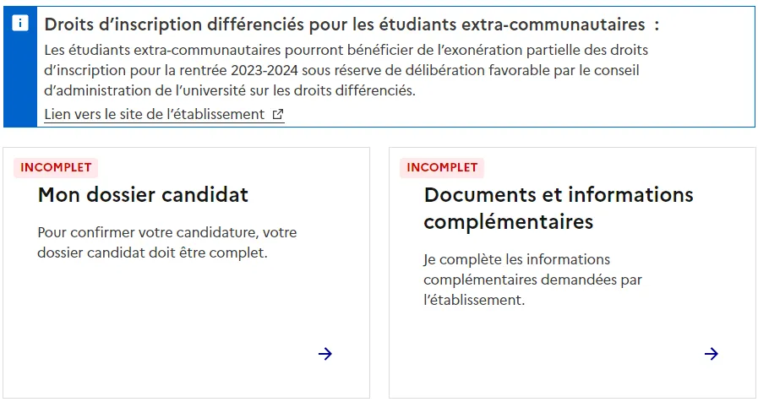
Task: Click the external link icon beside the établissement link
Action: [278, 115]
